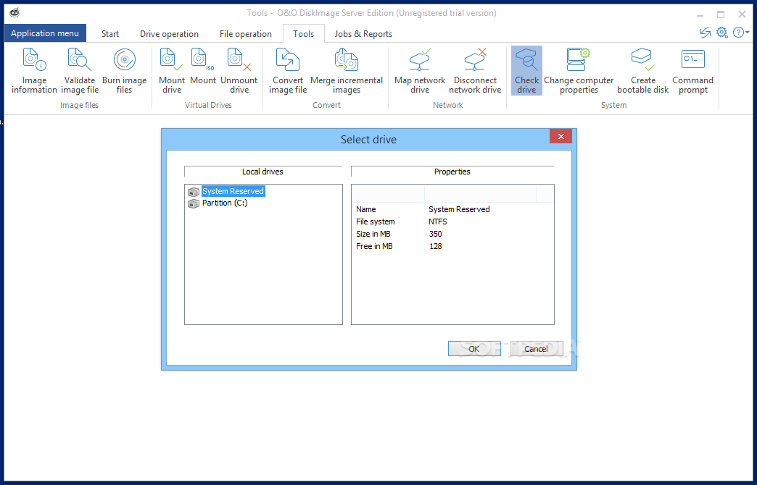Open Convert image file tool
Image resolution: width=757 pixels, height=485 pixels.
(288, 71)
